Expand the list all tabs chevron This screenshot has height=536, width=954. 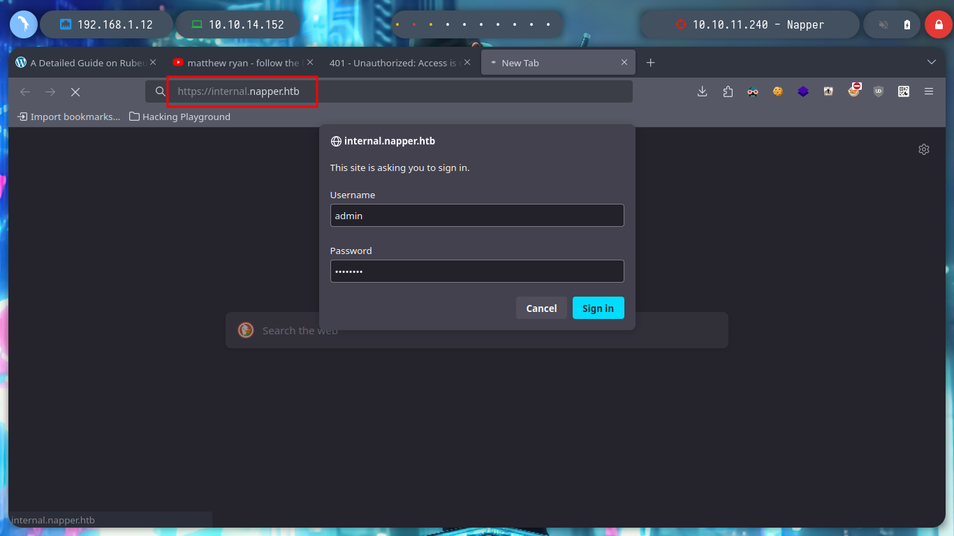tap(932, 63)
